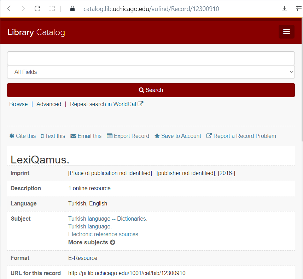Screen dimensions: 303x279
Task: Click the E-Resource format value
Action: 83,258
